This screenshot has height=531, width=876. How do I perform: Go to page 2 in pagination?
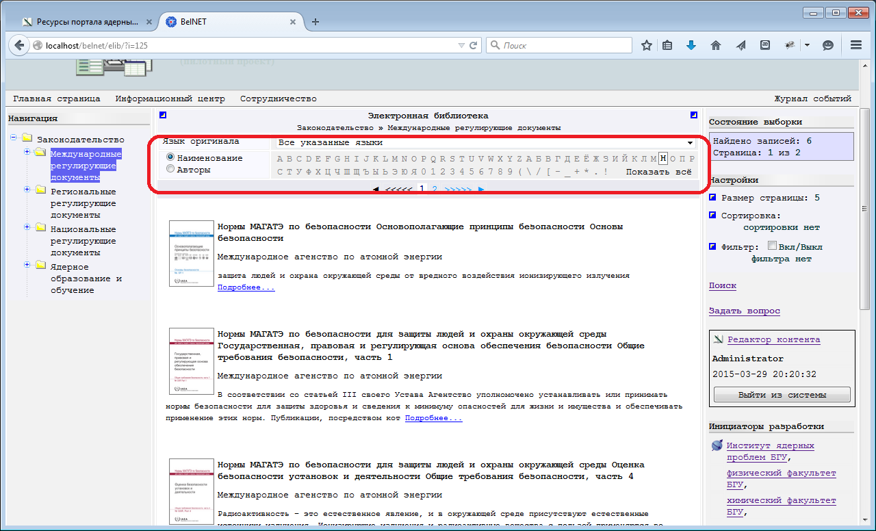coord(435,189)
